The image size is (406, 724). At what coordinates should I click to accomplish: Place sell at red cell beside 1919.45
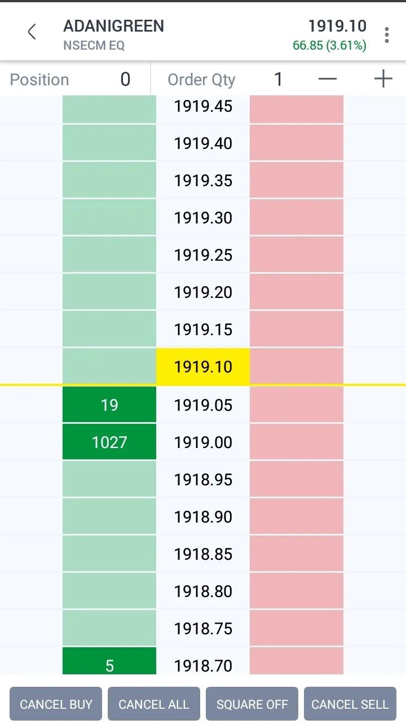coord(297,109)
